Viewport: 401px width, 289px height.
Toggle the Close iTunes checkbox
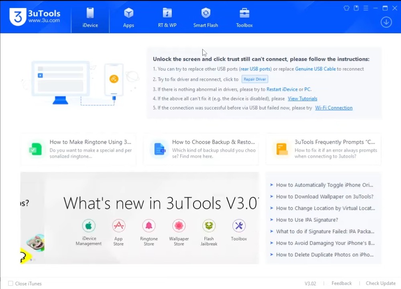pyautogui.click(x=10, y=283)
